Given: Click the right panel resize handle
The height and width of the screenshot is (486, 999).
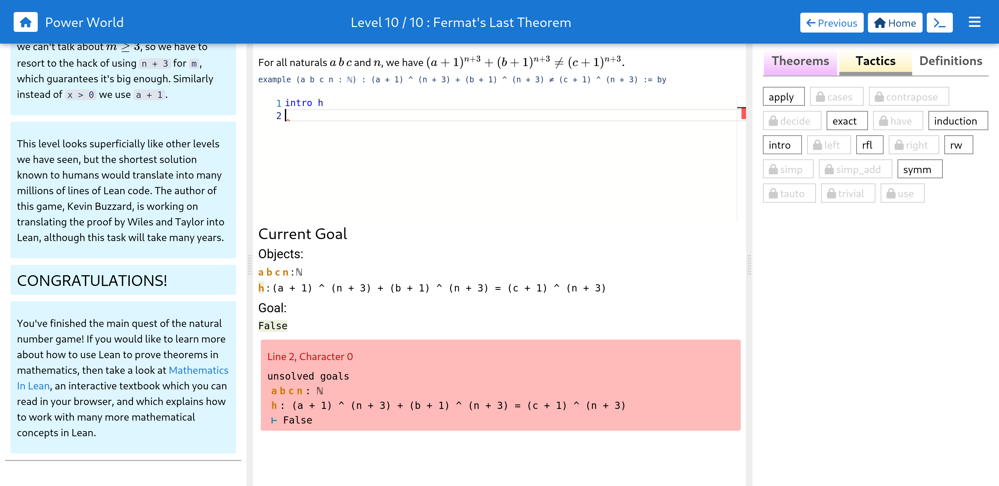Looking at the screenshot, I should (x=749, y=264).
